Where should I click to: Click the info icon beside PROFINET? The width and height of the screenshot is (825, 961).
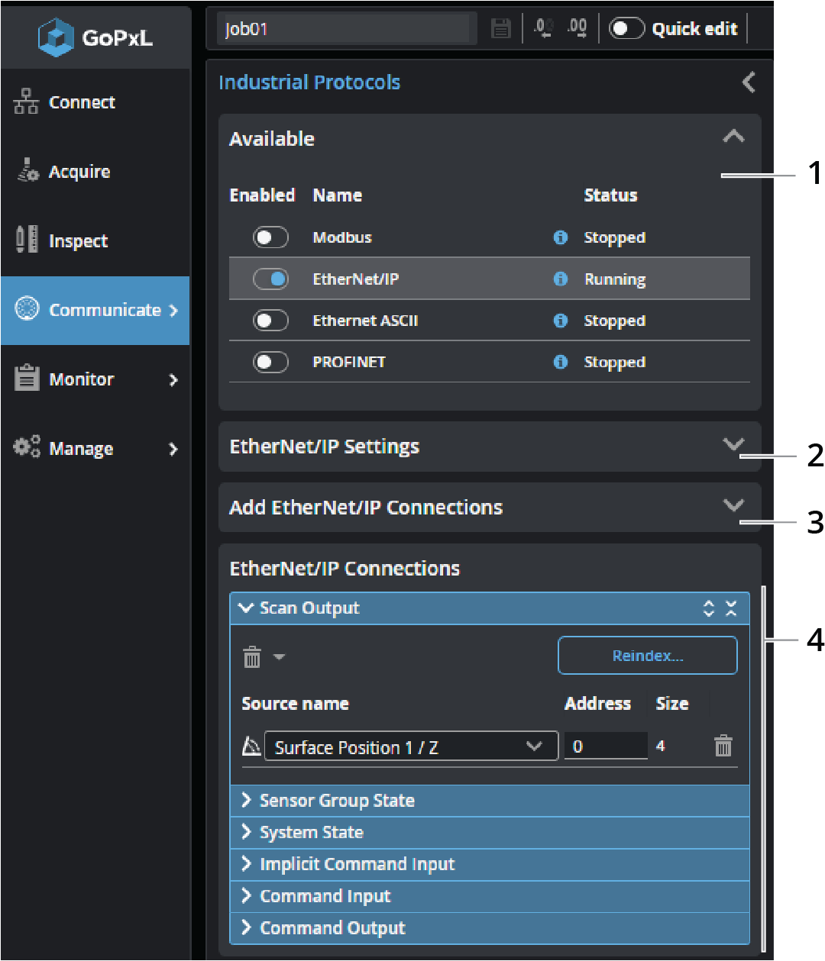(x=560, y=362)
